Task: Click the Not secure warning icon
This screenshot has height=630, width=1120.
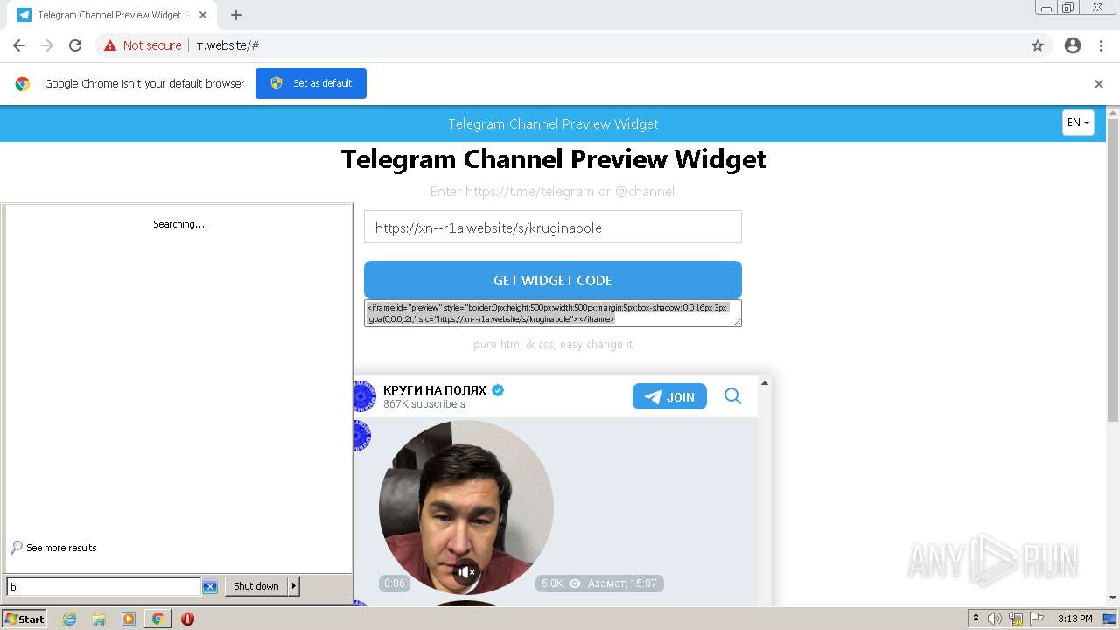Action: pos(110,45)
